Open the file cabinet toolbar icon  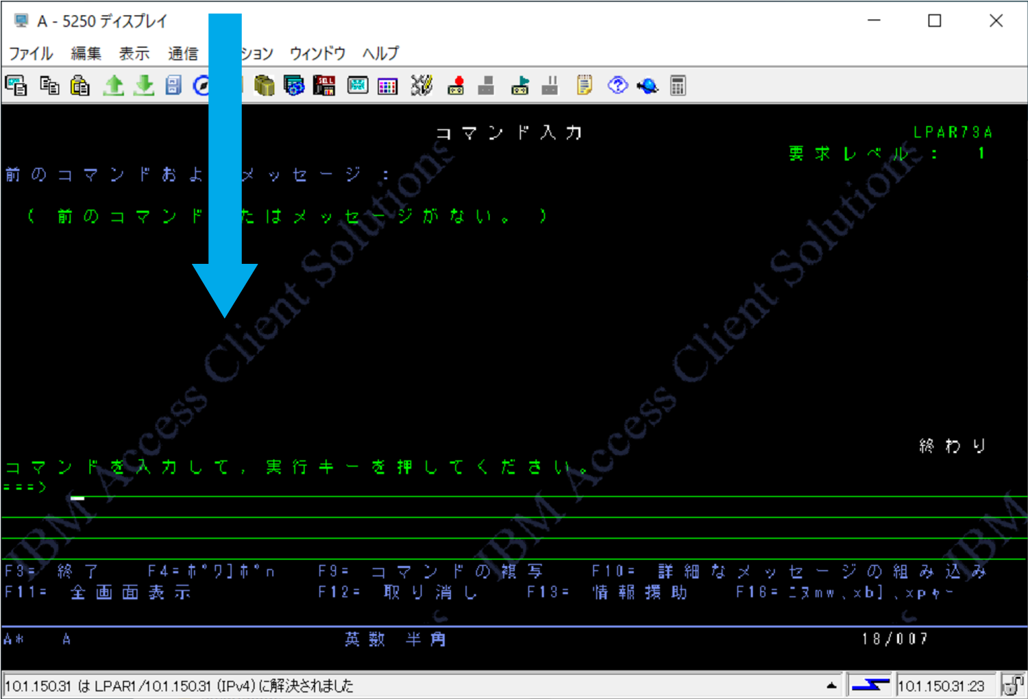[x=173, y=86]
